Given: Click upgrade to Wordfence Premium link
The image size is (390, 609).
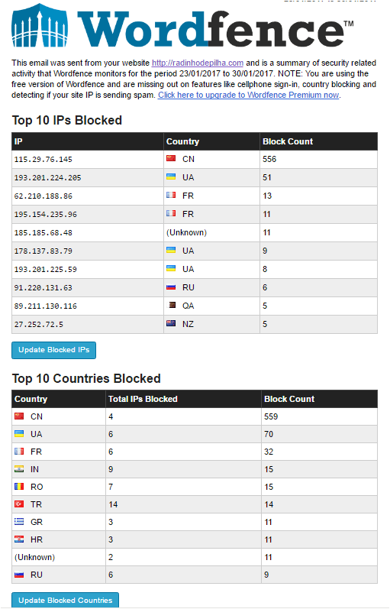Looking at the screenshot, I should [249, 96].
